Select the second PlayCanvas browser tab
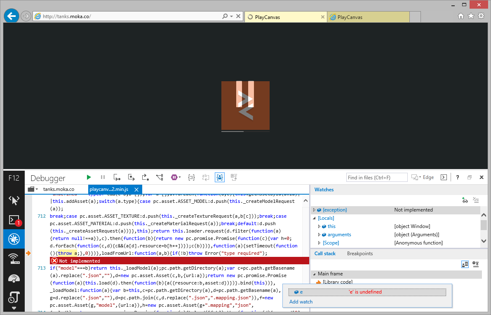491x315 pixels. tap(368, 17)
